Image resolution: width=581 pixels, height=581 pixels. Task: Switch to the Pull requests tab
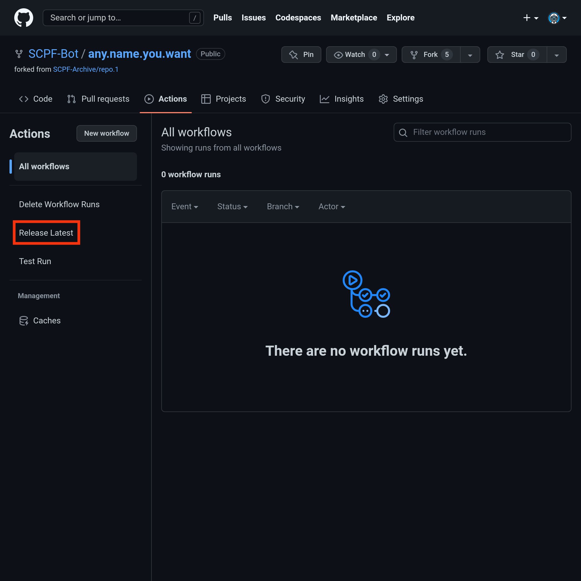click(98, 99)
